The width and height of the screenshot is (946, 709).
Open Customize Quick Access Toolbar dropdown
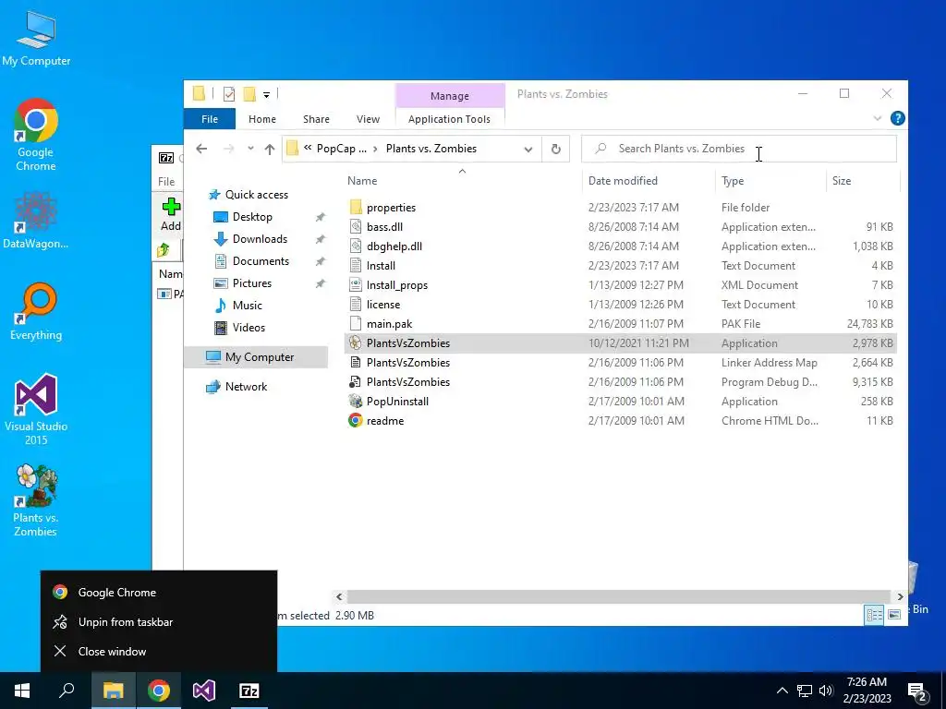266,95
